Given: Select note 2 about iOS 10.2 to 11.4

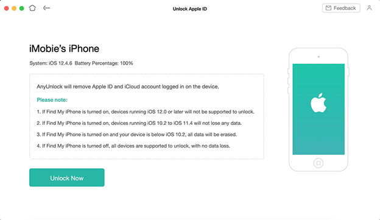Looking at the screenshot, I should 139,123.
